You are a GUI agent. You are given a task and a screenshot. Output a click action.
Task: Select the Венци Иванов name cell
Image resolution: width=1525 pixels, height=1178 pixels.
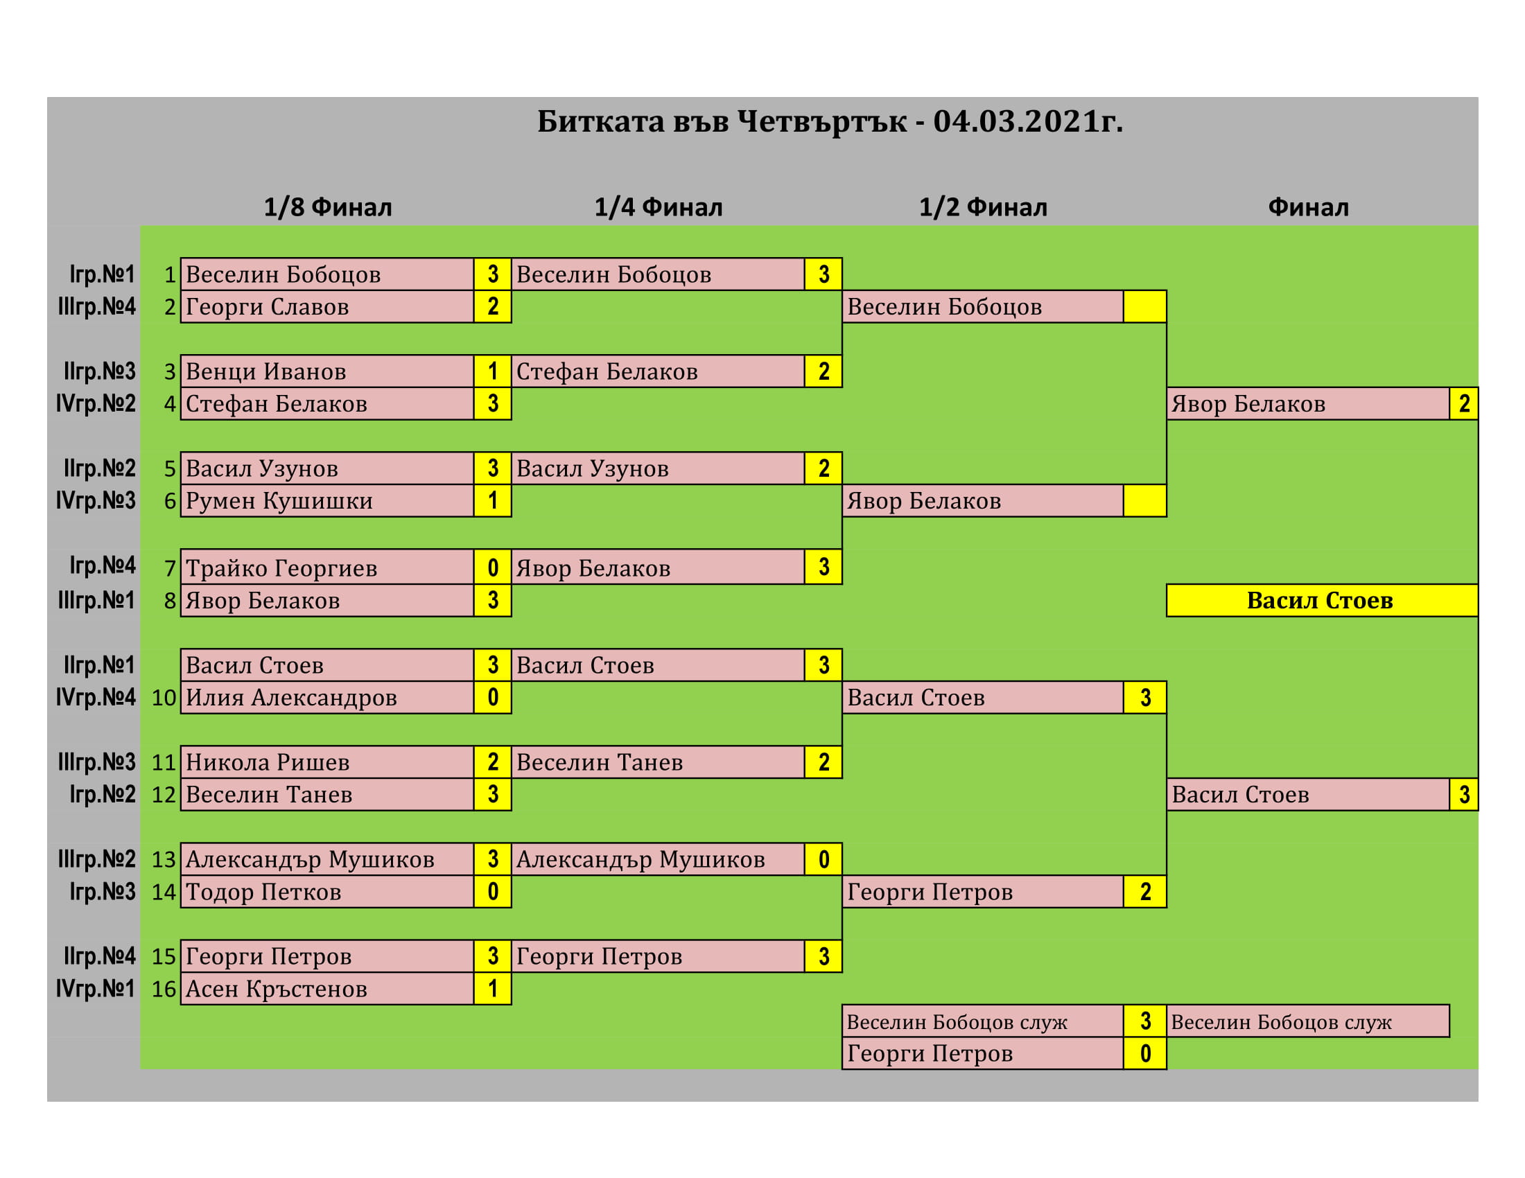[326, 371]
